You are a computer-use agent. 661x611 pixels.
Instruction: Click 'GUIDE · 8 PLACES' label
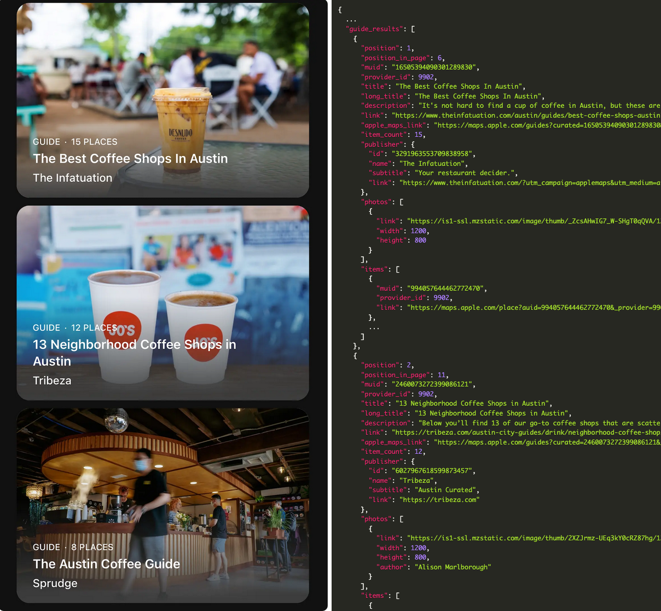tap(73, 547)
